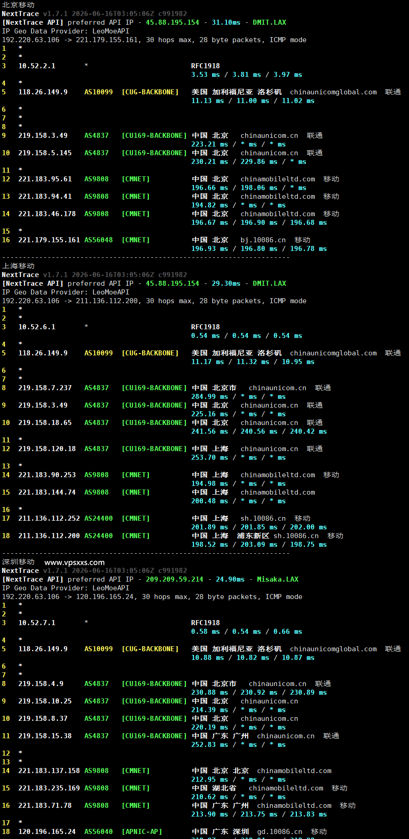The image size is (409, 839).
Task: Click IP address '219.158.18.65'
Action: click(x=45, y=422)
